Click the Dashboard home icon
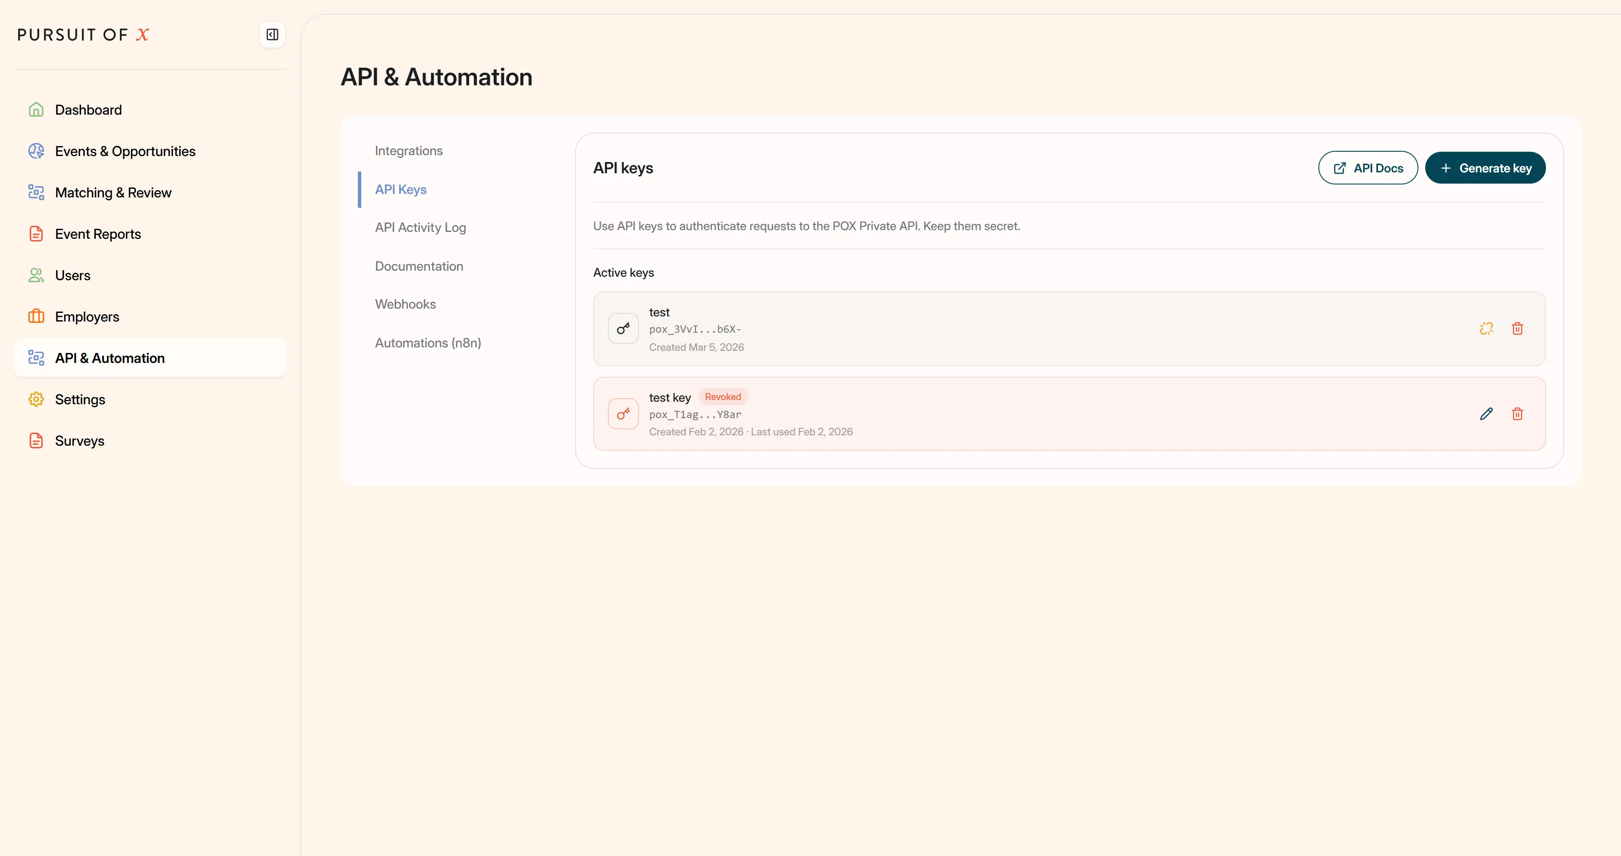 tap(36, 109)
